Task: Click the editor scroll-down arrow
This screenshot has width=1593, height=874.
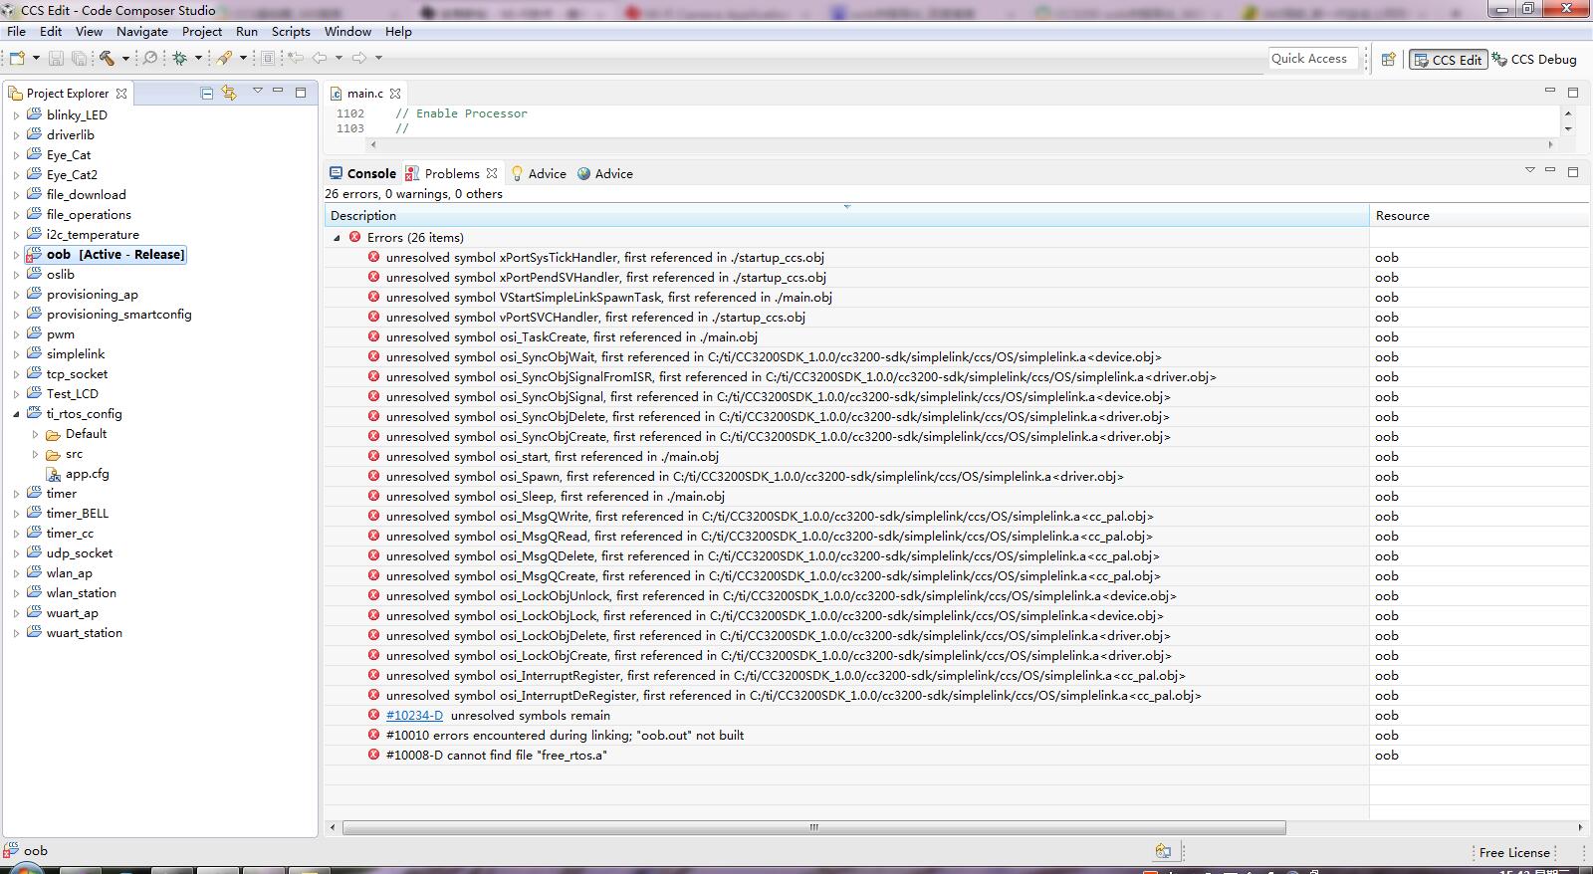Action: (x=1568, y=128)
